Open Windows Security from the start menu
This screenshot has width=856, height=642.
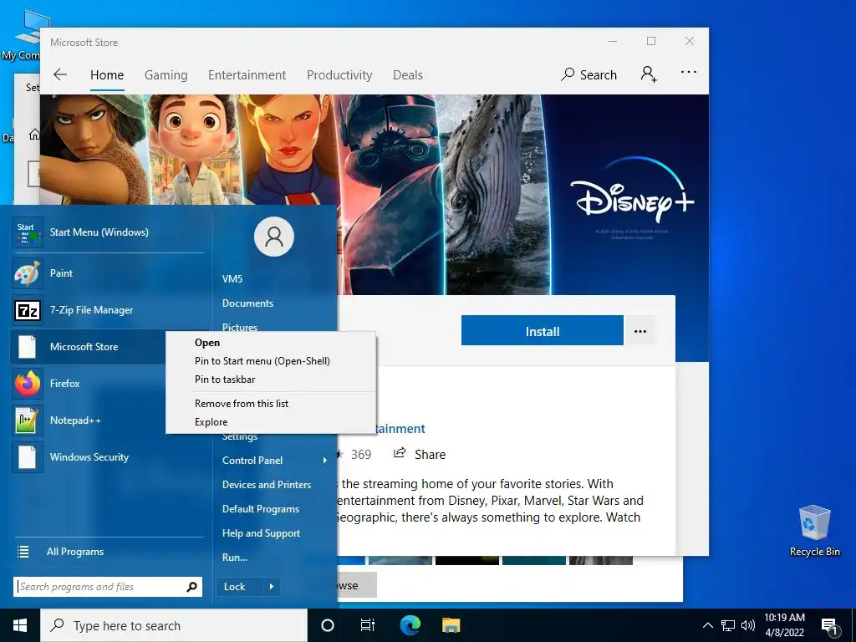coord(108,457)
